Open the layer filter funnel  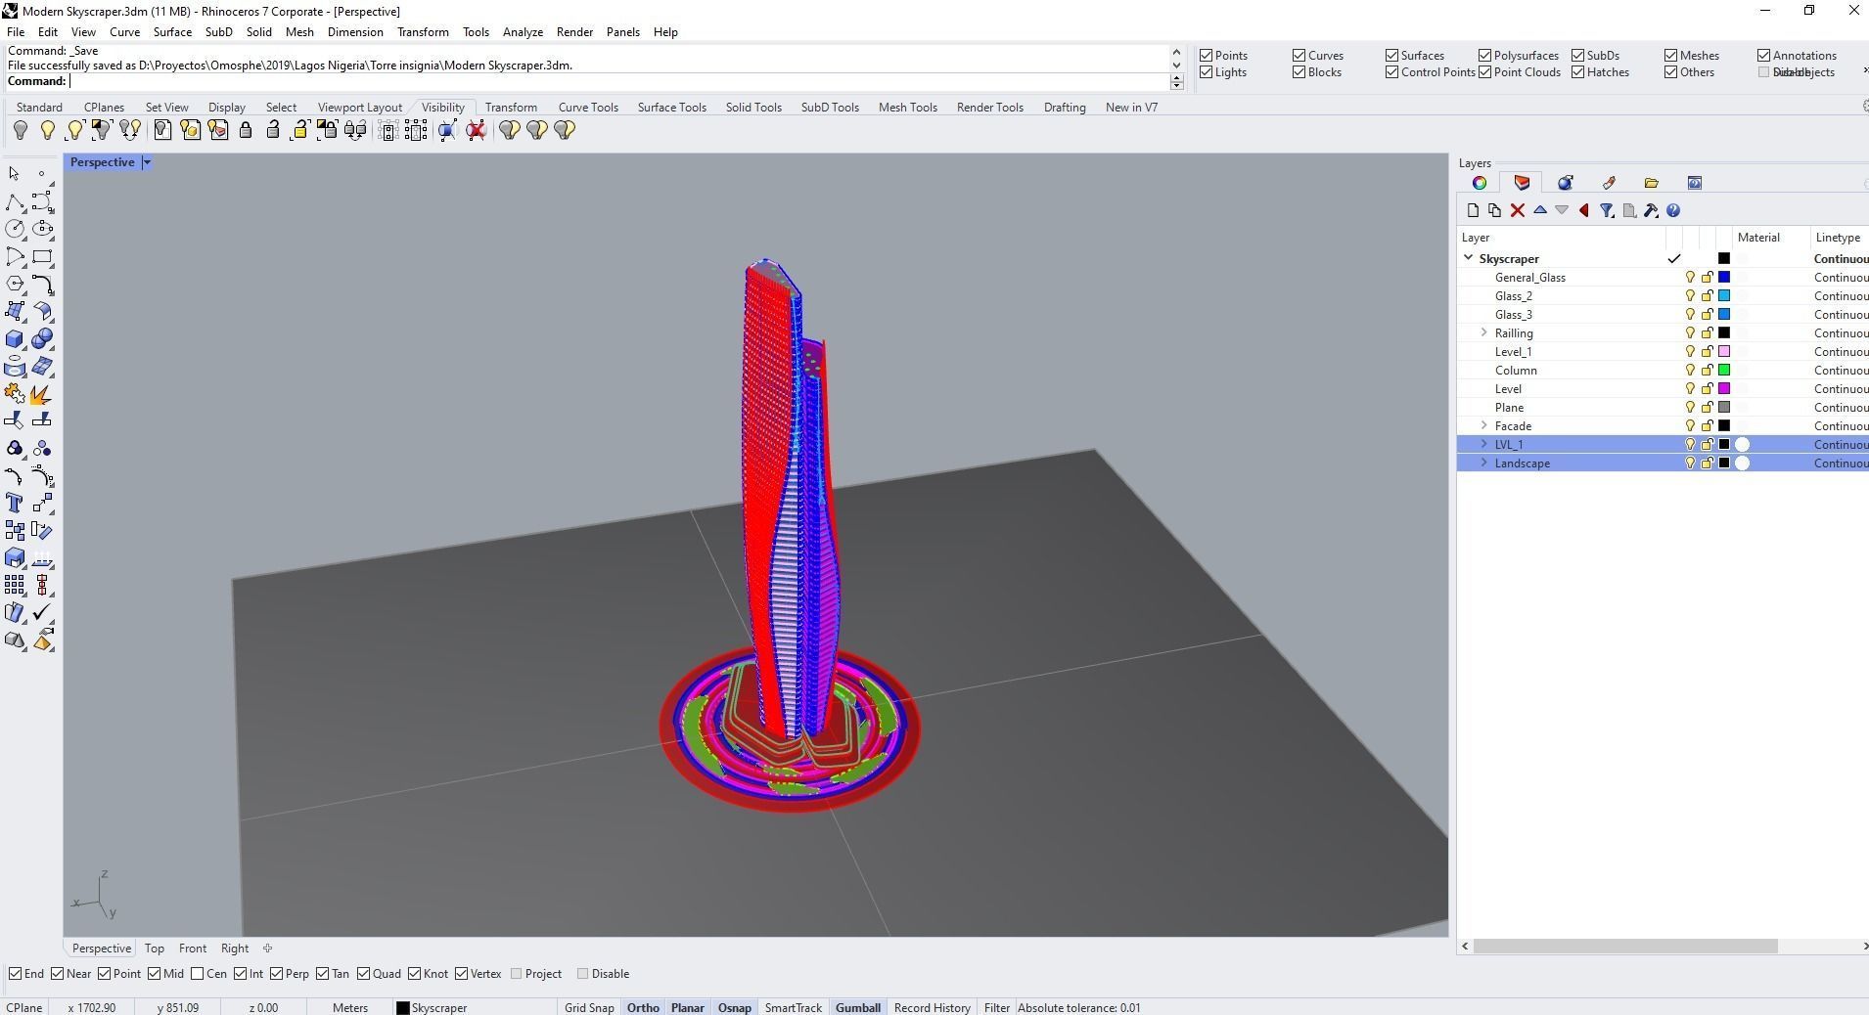click(1607, 210)
